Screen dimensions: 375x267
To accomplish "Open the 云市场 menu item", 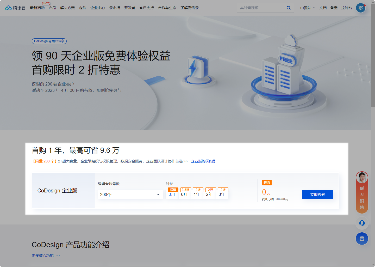I will coord(115,8).
